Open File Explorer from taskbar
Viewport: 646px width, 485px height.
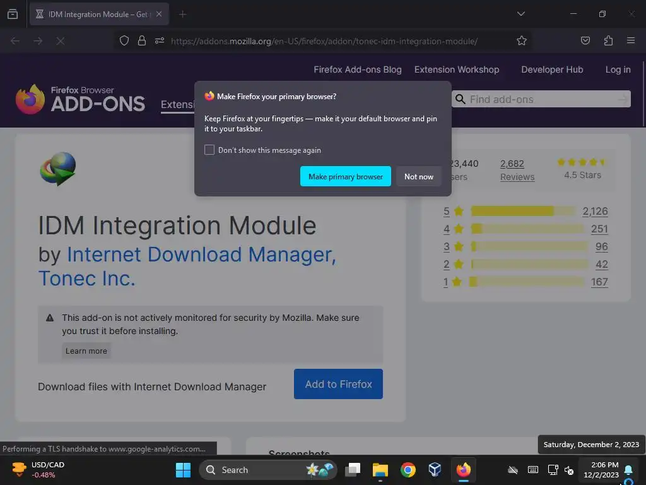380,470
